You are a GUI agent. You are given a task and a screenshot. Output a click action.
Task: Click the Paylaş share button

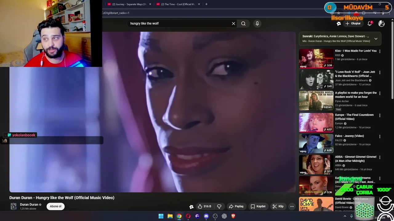click(x=236, y=206)
